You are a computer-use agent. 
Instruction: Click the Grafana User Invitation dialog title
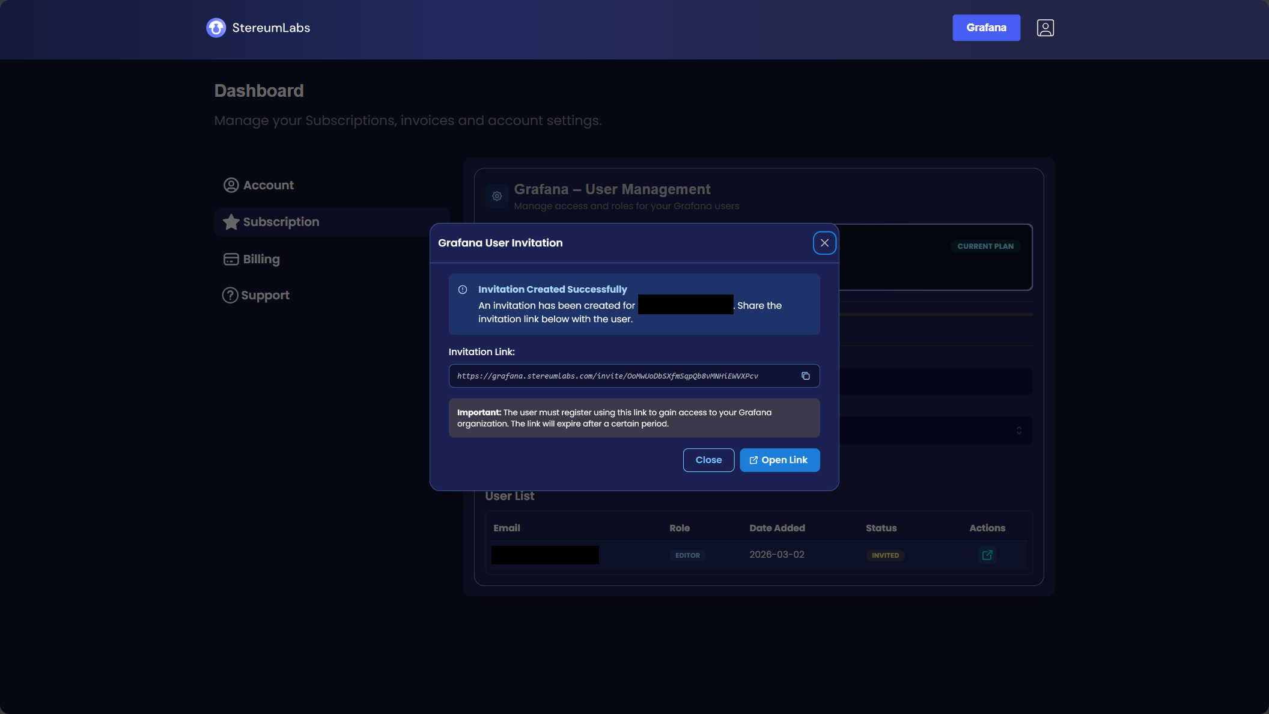pyautogui.click(x=500, y=243)
